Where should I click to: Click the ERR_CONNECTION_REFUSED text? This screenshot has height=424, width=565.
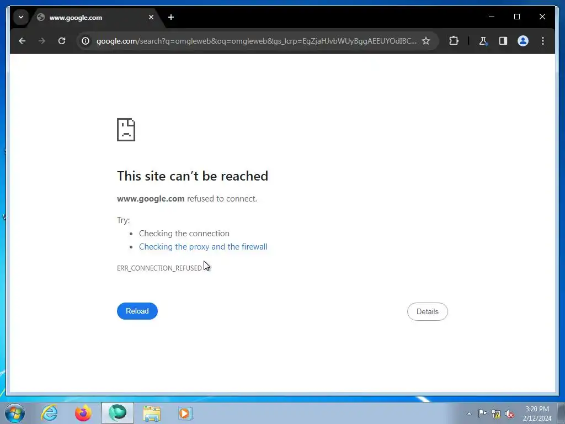(x=159, y=268)
